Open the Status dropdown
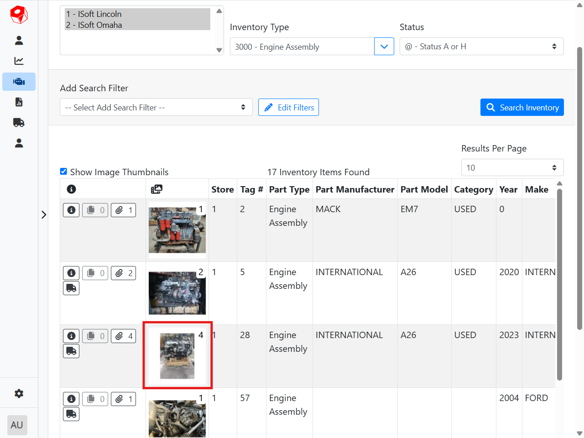The width and height of the screenshot is (584, 438). click(481, 47)
